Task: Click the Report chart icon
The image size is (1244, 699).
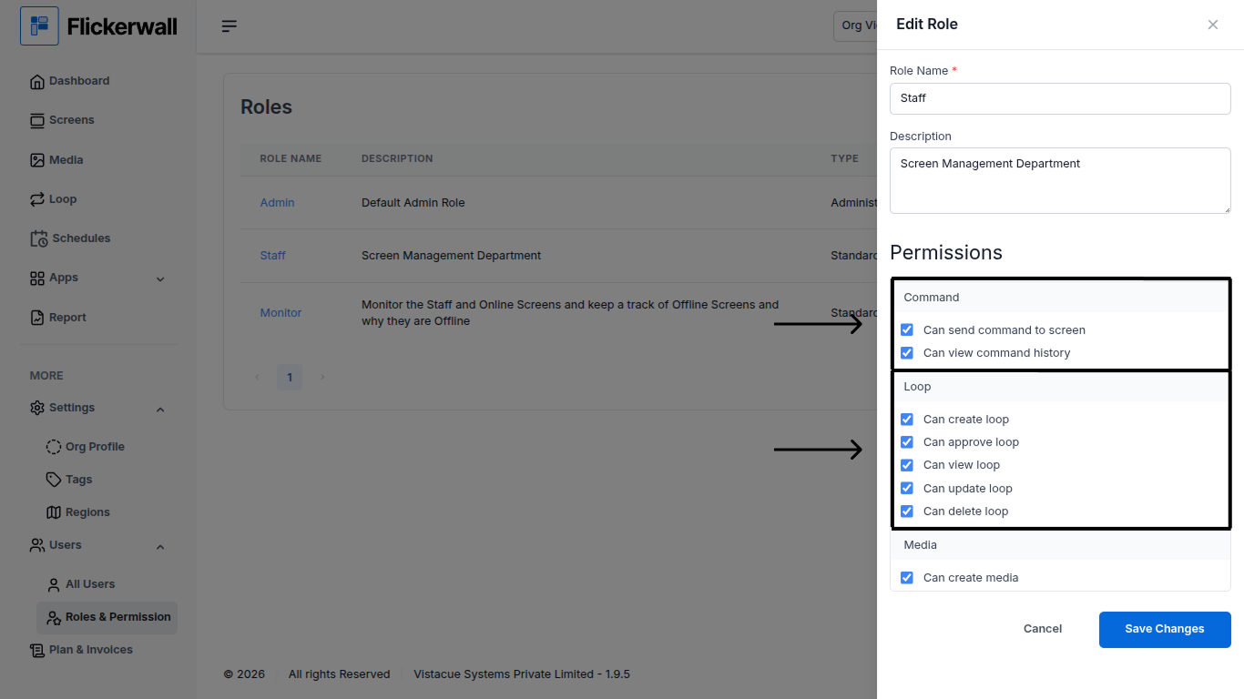Action: 37,318
